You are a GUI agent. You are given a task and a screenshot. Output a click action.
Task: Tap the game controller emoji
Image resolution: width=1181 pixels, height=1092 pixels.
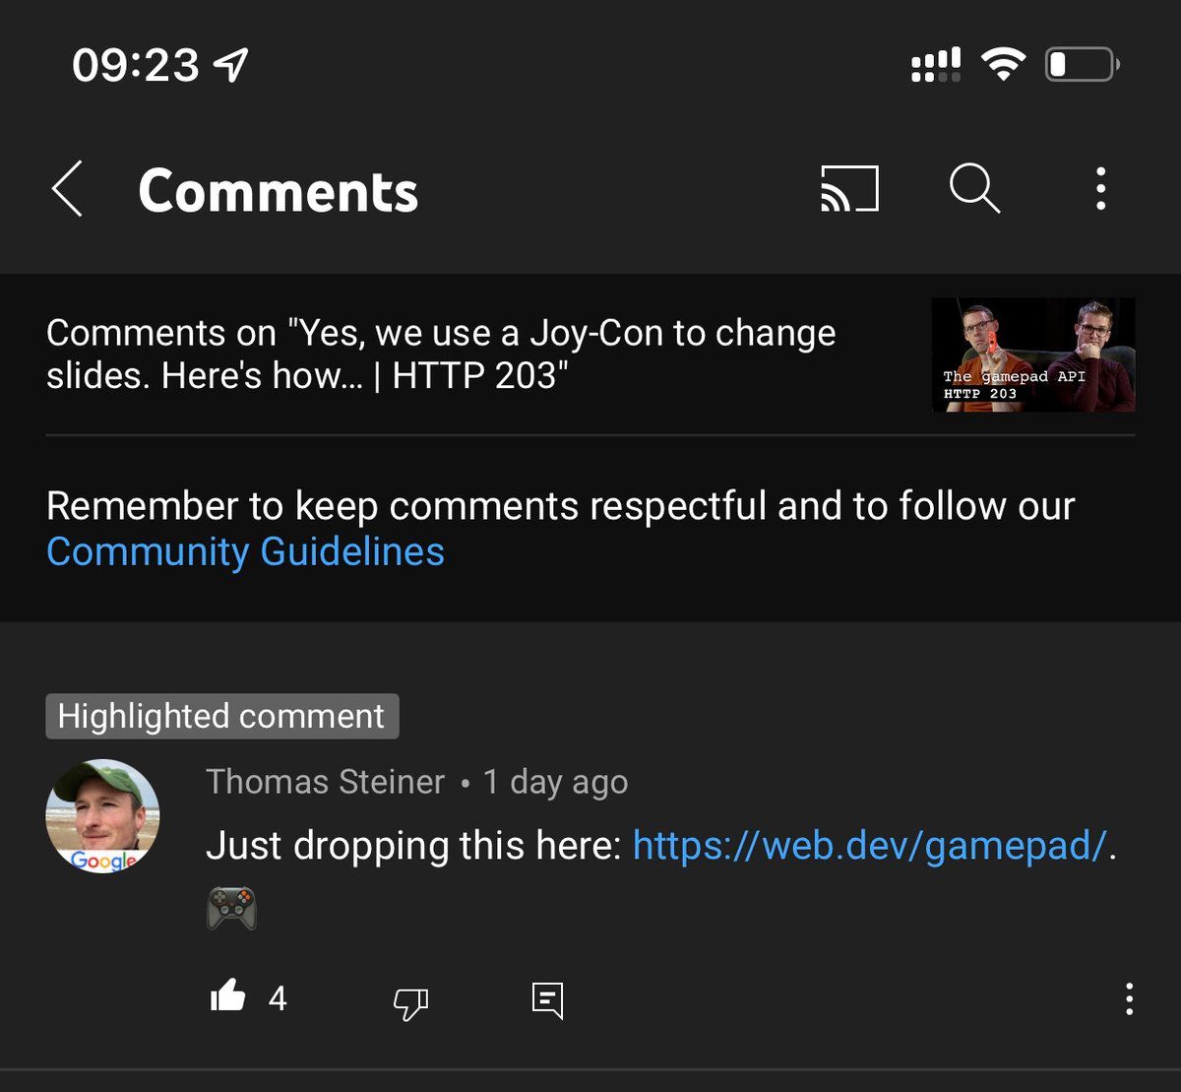232,908
